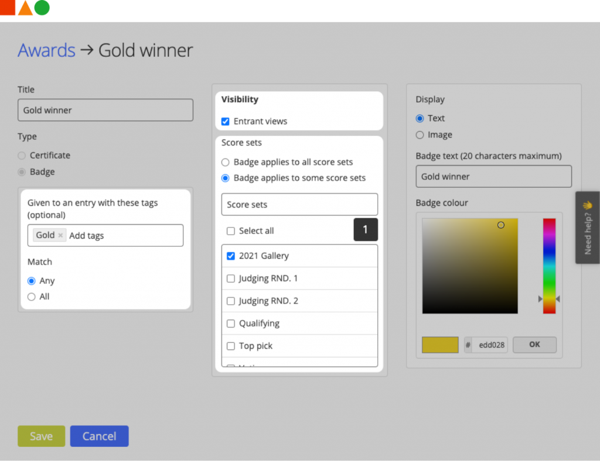Enable the Entrant views checkbox

226,122
